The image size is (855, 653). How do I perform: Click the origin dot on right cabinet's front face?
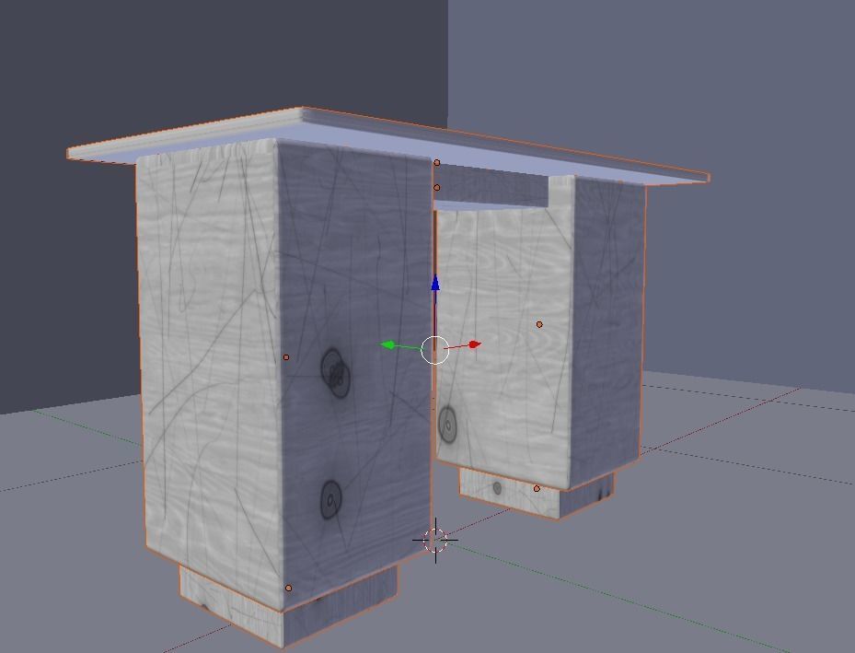(539, 324)
